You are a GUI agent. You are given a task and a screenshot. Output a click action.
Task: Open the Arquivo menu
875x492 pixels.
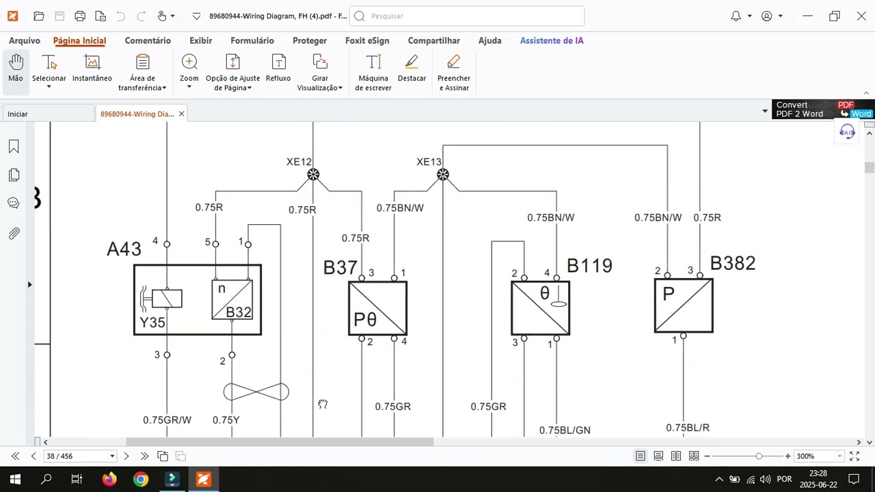tap(25, 40)
